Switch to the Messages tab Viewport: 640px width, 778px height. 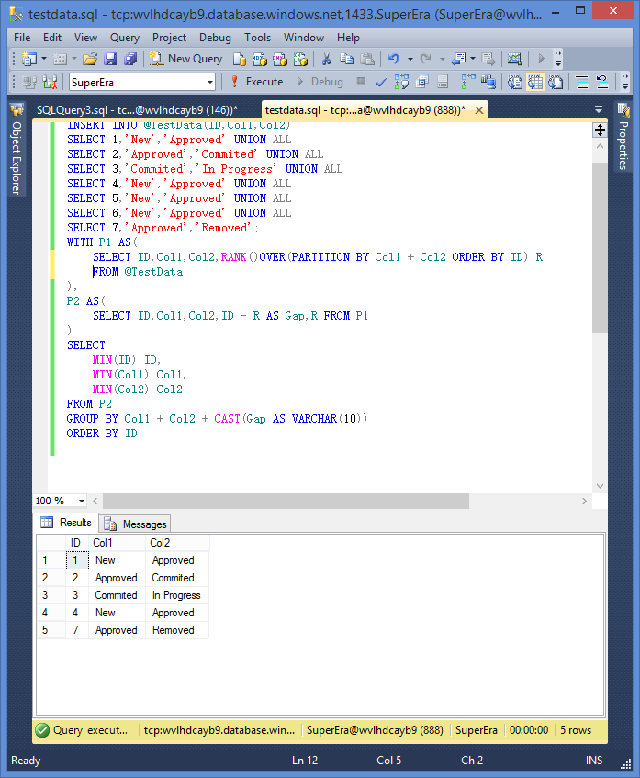[x=136, y=524]
